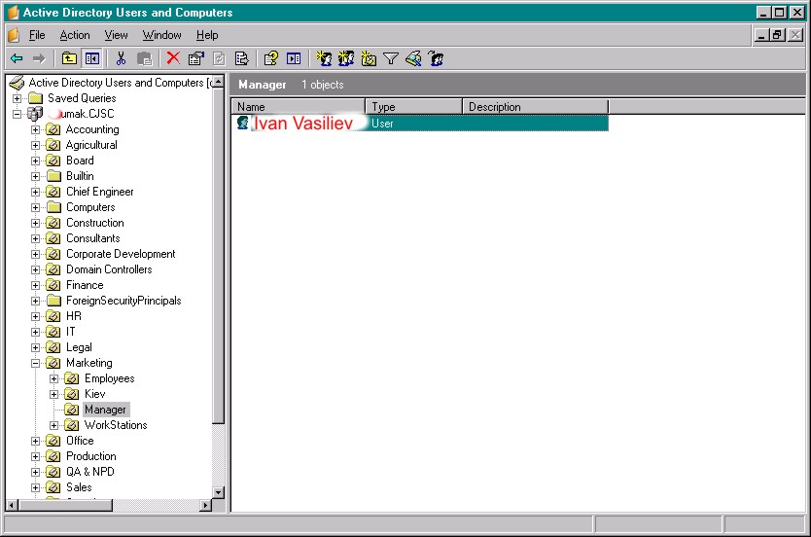Screen dimensions: 811x537
Task: Go up one level in the tree
Action: coord(69,58)
